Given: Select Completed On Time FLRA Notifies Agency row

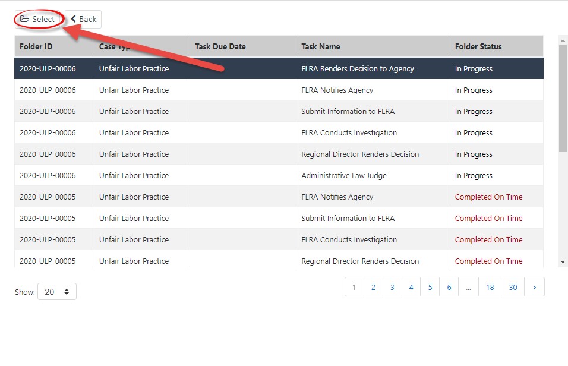Looking at the screenshot, I should click(x=279, y=197).
